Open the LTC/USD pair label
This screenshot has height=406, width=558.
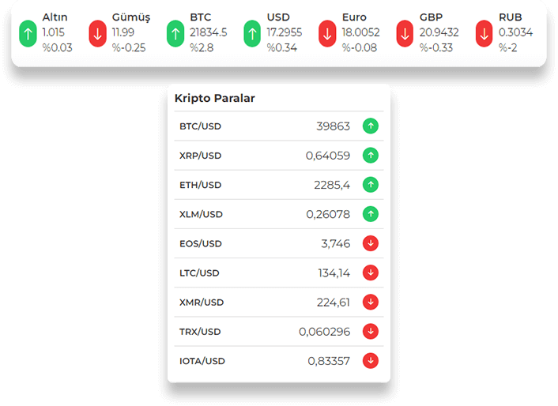(x=199, y=273)
